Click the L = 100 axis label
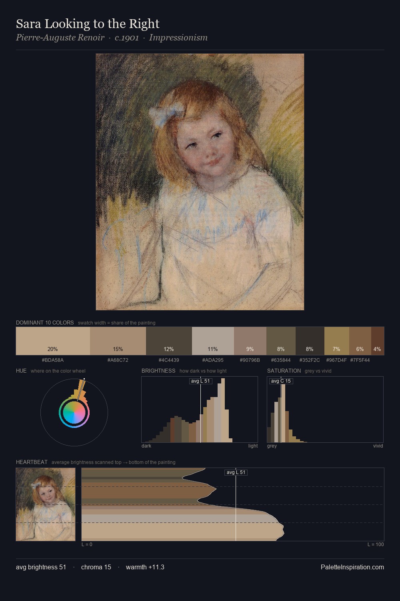The height and width of the screenshot is (601, 400). (x=376, y=545)
